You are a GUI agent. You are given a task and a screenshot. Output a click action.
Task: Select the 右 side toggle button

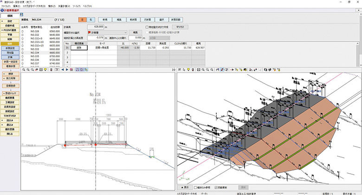[x=90, y=20]
